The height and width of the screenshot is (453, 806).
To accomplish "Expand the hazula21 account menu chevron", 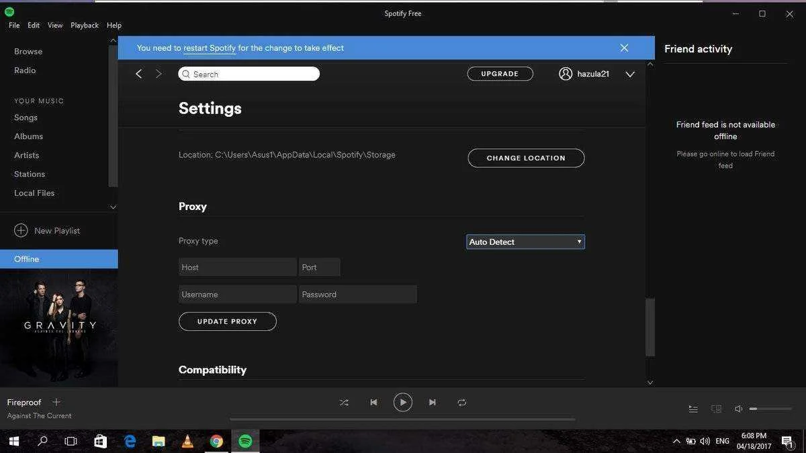I will tap(630, 74).
